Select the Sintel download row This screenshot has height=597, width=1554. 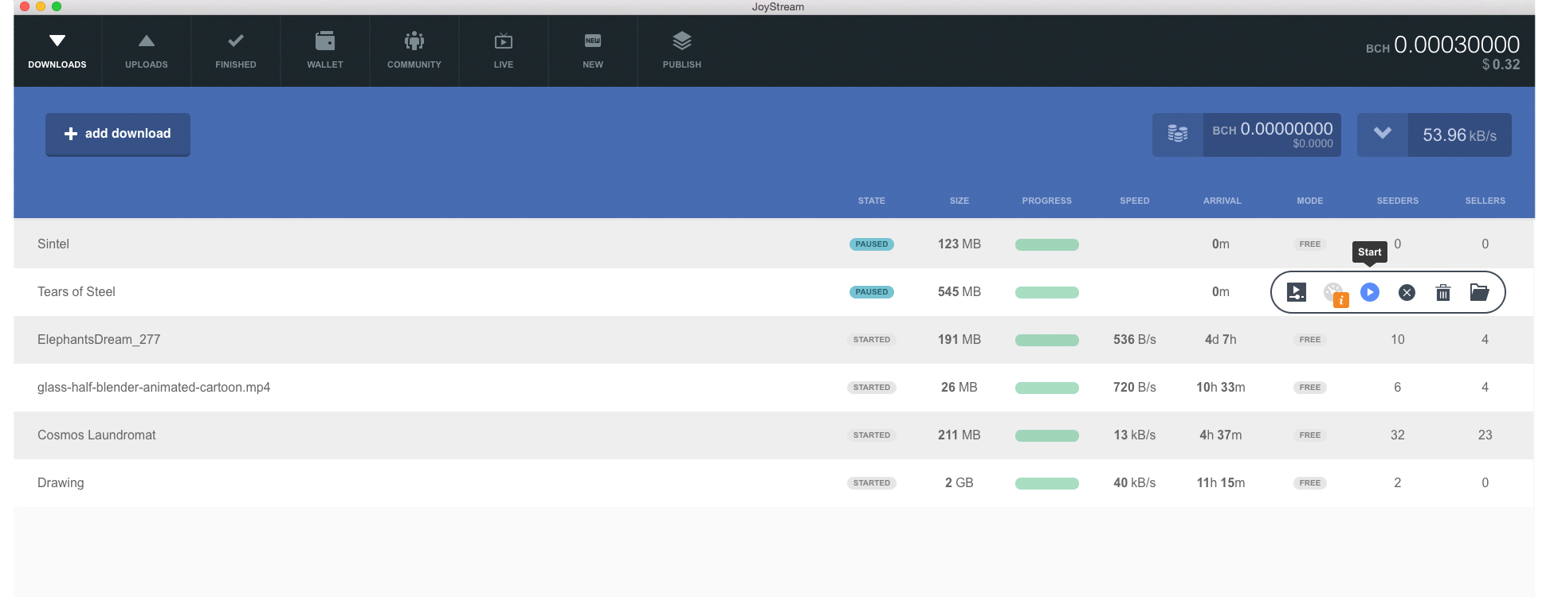(773, 244)
